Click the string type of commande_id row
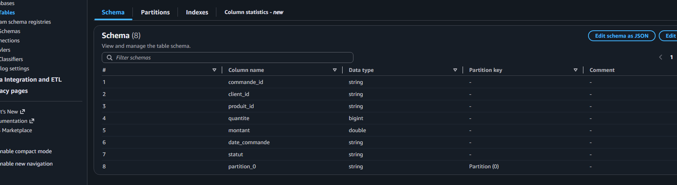 (356, 82)
